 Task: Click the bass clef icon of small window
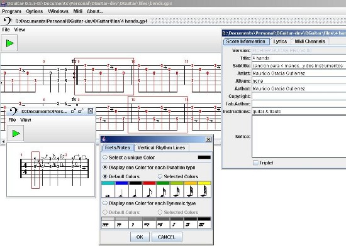click(14, 111)
